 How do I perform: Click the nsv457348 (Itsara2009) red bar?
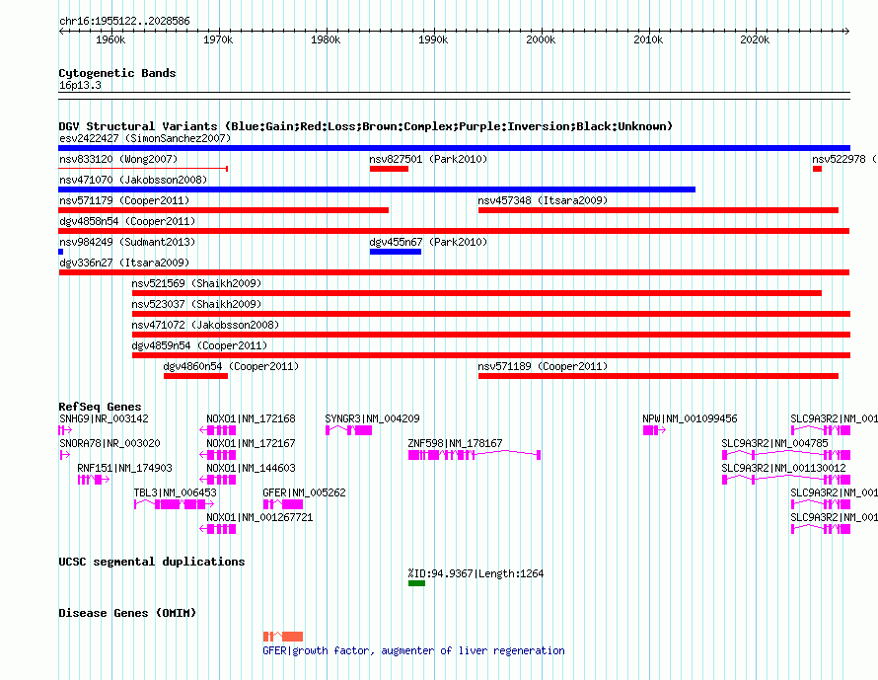pyautogui.click(x=658, y=210)
